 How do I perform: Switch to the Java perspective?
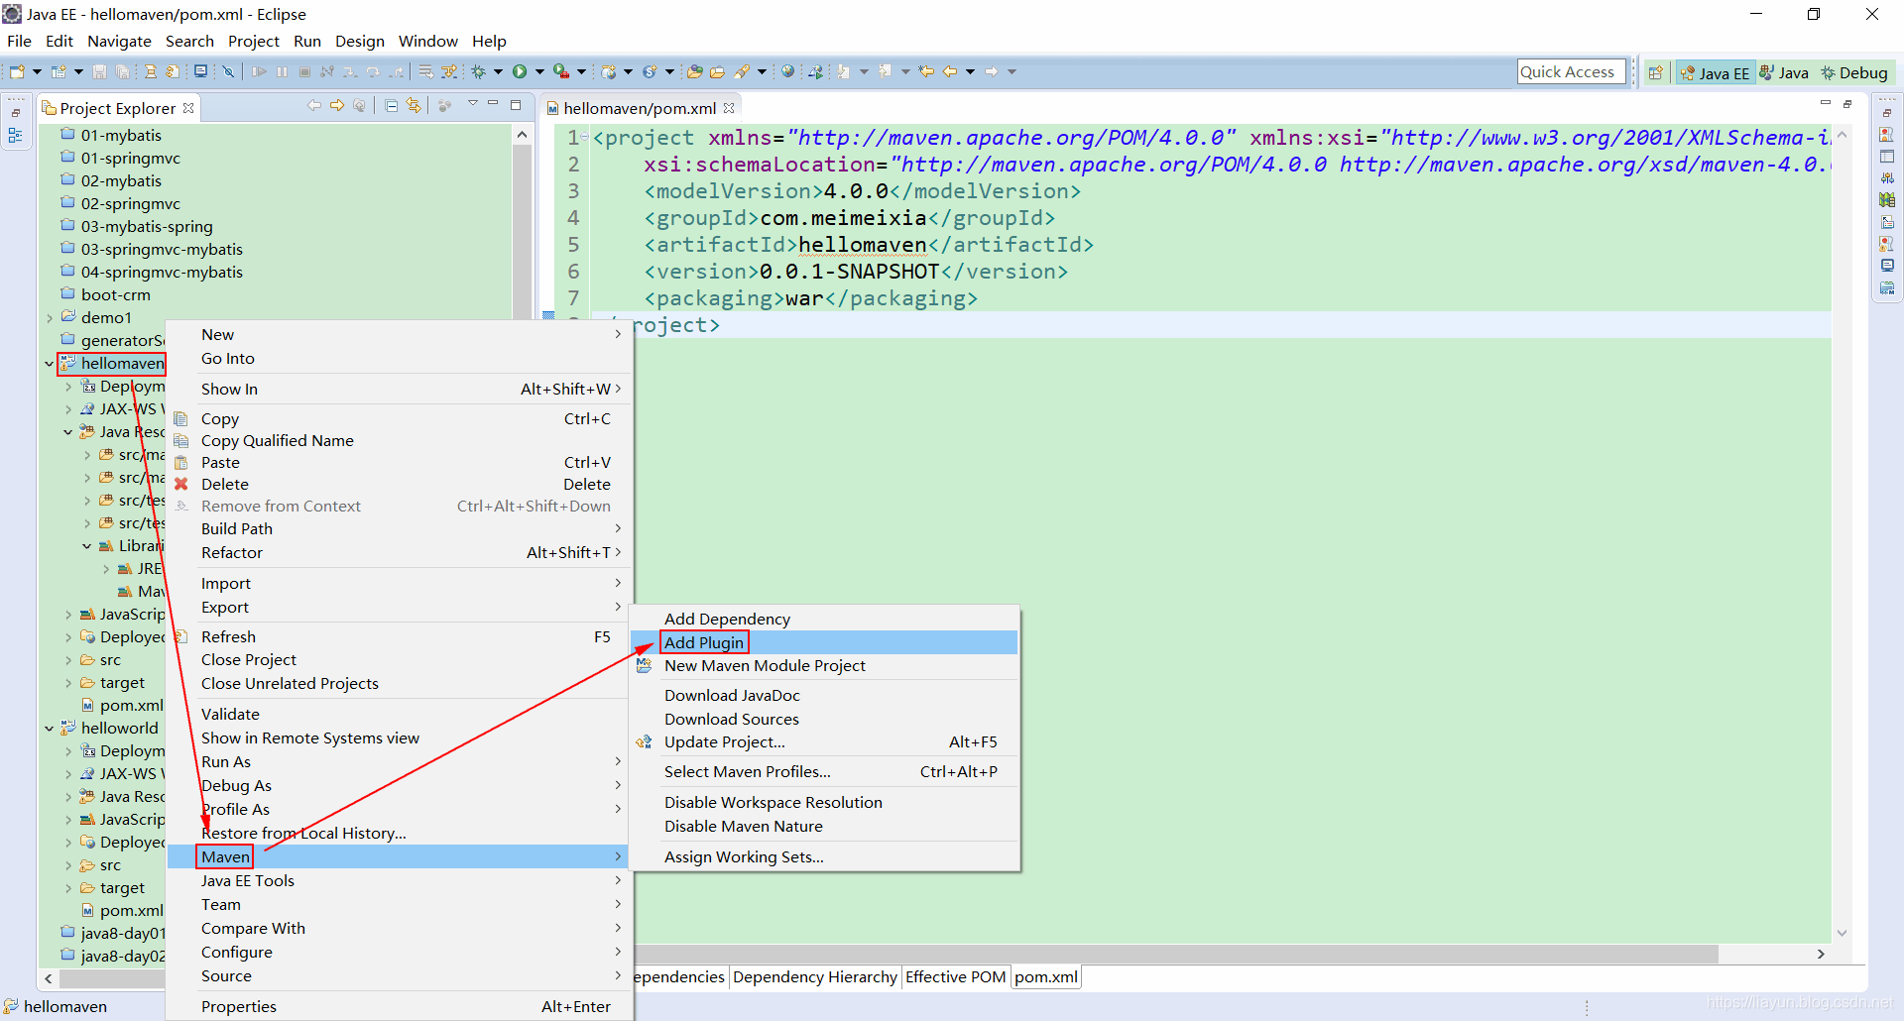tap(1784, 72)
